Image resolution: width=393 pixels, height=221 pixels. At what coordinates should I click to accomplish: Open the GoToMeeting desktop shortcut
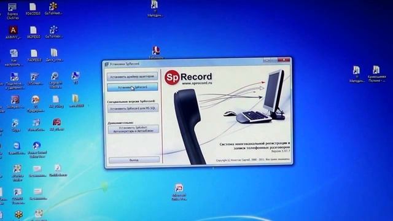[x=53, y=9]
